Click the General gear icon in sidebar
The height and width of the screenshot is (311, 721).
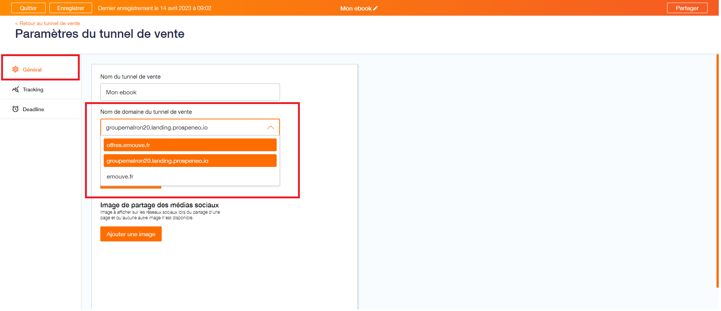click(15, 69)
